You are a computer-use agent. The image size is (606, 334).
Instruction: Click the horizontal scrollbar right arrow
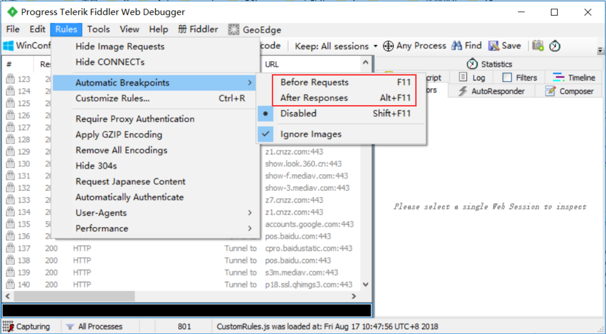tap(354, 296)
